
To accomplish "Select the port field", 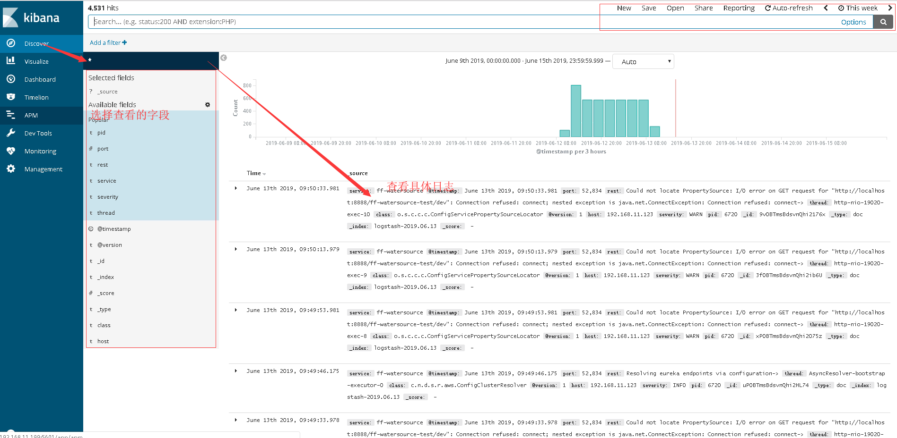I will click(x=103, y=149).
